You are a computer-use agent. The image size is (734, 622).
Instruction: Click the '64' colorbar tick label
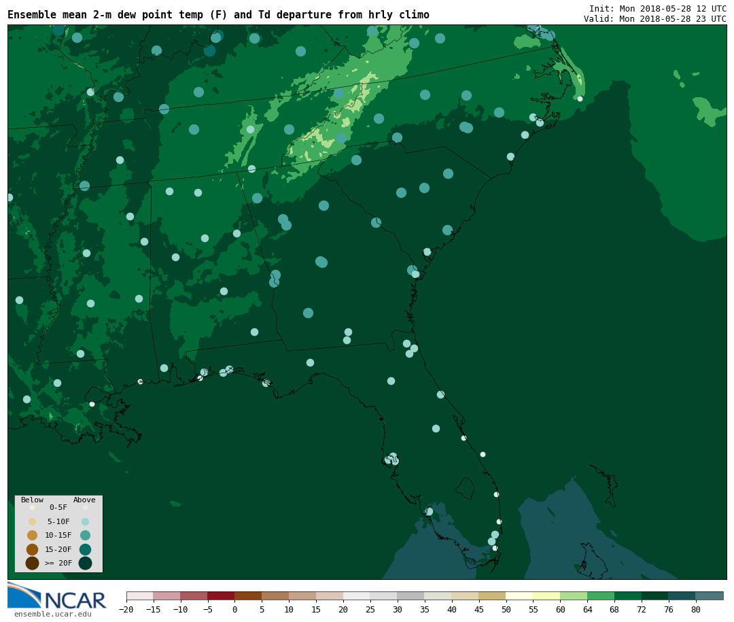point(587,609)
